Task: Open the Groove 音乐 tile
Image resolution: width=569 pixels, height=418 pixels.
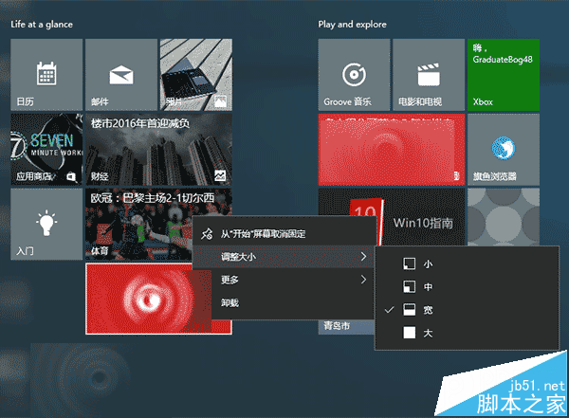Action: [x=354, y=75]
